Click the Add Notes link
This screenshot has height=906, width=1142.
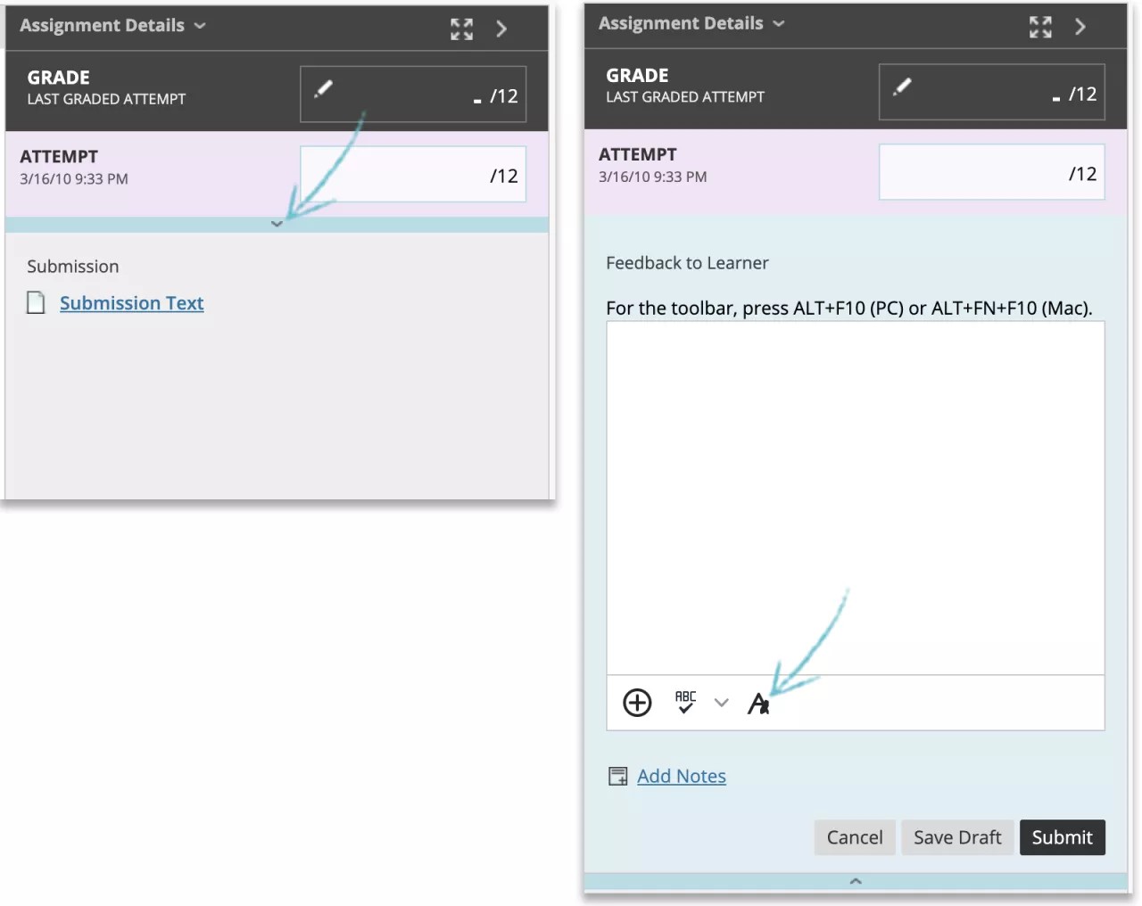(x=681, y=776)
